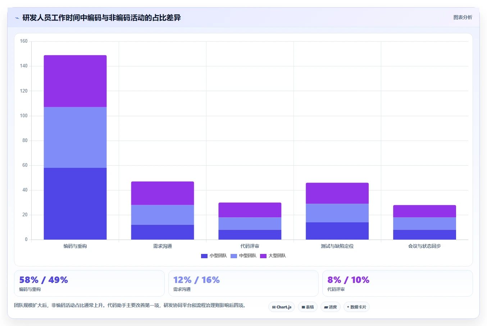
Task: Click the 编码与重构 x-axis label
Action: [x=75, y=246]
